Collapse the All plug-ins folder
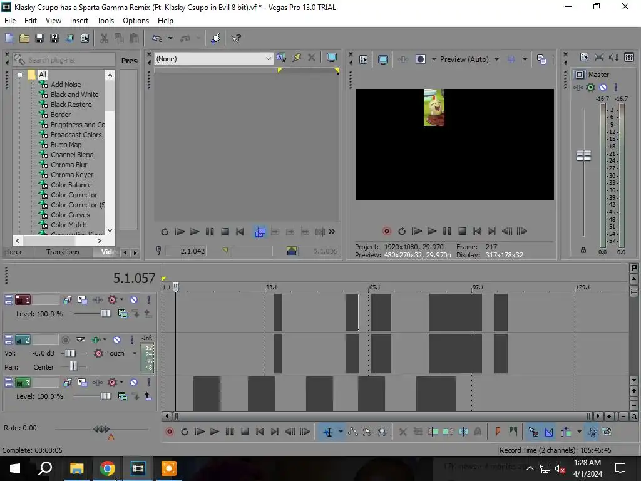Screen dimensions: 641x481 click(19, 75)
